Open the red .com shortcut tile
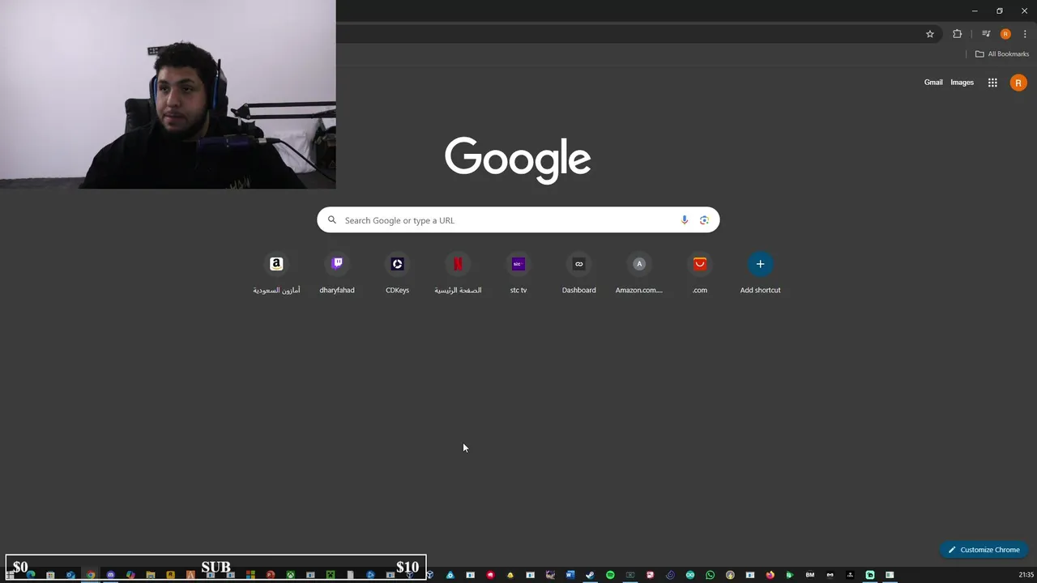 tap(700, 274)
